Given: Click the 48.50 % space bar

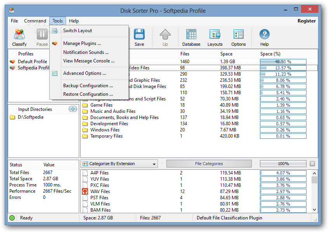Looking at the screenshot, I should 283,62.
